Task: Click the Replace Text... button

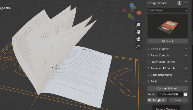Action: 157,100
